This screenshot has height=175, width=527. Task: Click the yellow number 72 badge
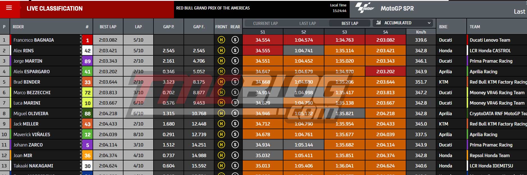coord(88,93)
